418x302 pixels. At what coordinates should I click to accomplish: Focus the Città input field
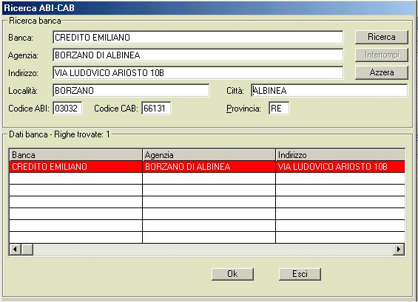(329, 91)
